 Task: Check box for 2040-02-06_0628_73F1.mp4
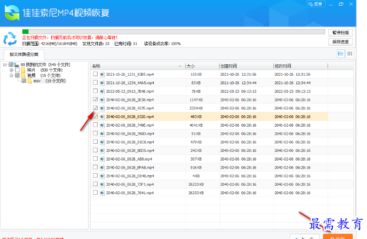point(95,184)
